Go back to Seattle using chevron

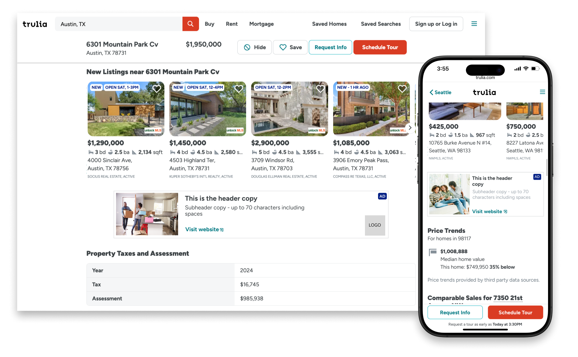pyautogui.click(x=432, y=92)
